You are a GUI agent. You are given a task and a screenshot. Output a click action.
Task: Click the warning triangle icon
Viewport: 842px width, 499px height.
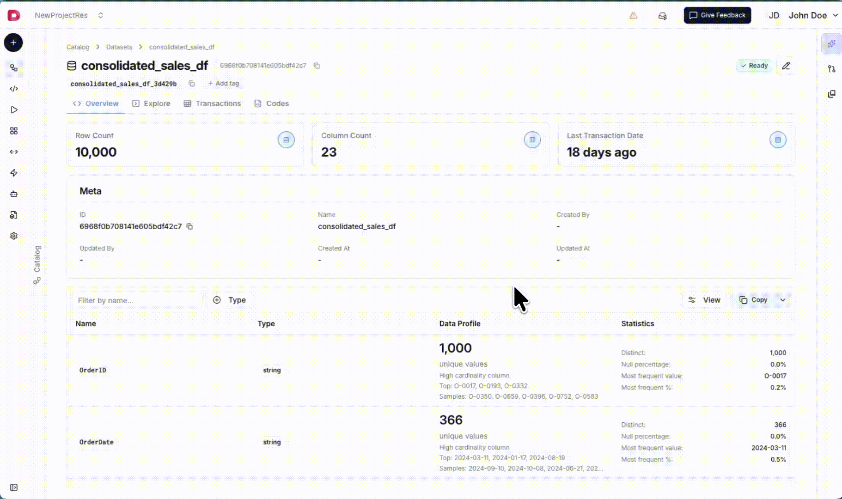[633, 16]
